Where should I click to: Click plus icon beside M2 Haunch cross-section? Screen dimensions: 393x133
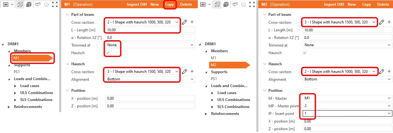point(389,72)
